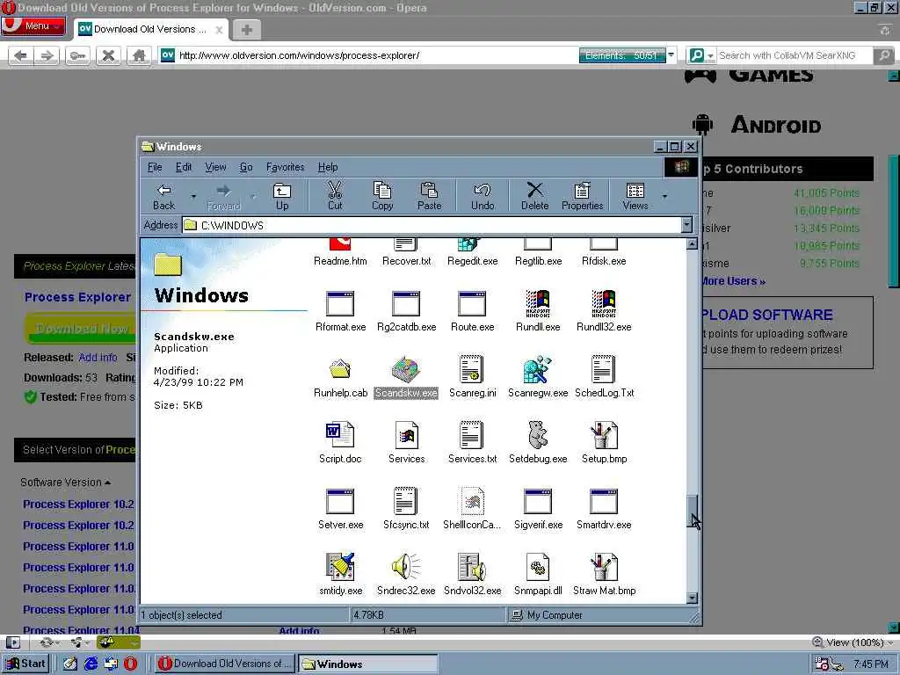
Task: Open Properties from the toolbar
Action: pyautogui.click(x=582, y=196)
